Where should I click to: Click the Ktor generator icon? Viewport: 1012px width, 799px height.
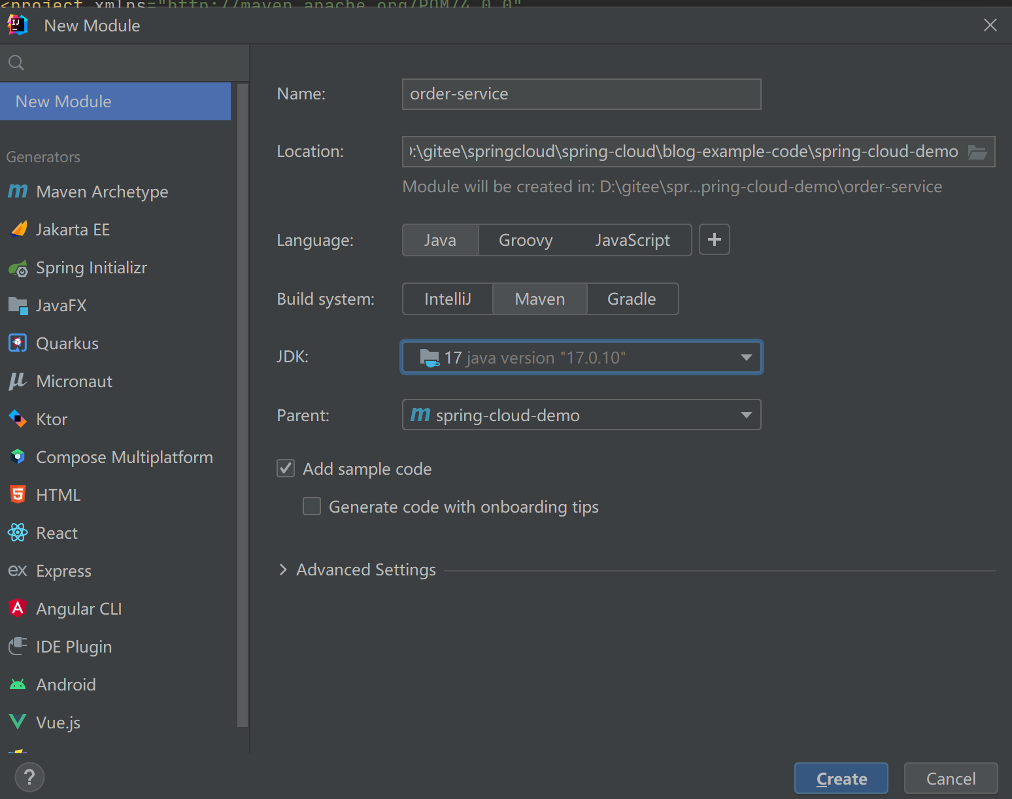coord(18,418)
